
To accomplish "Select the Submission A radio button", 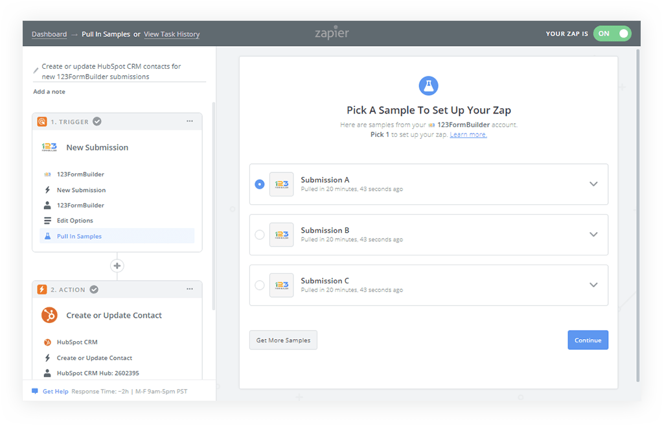I will [x=260, y=184].
